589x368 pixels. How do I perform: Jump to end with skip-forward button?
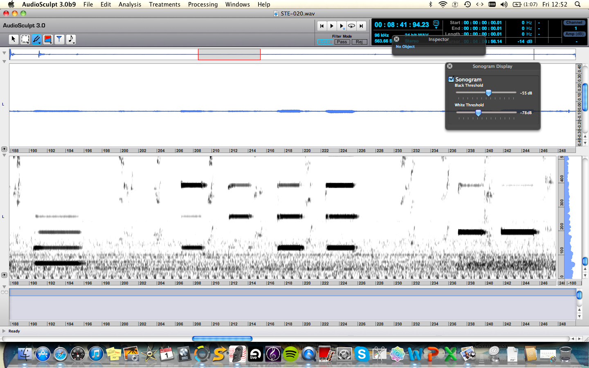(x=361, y=26)
